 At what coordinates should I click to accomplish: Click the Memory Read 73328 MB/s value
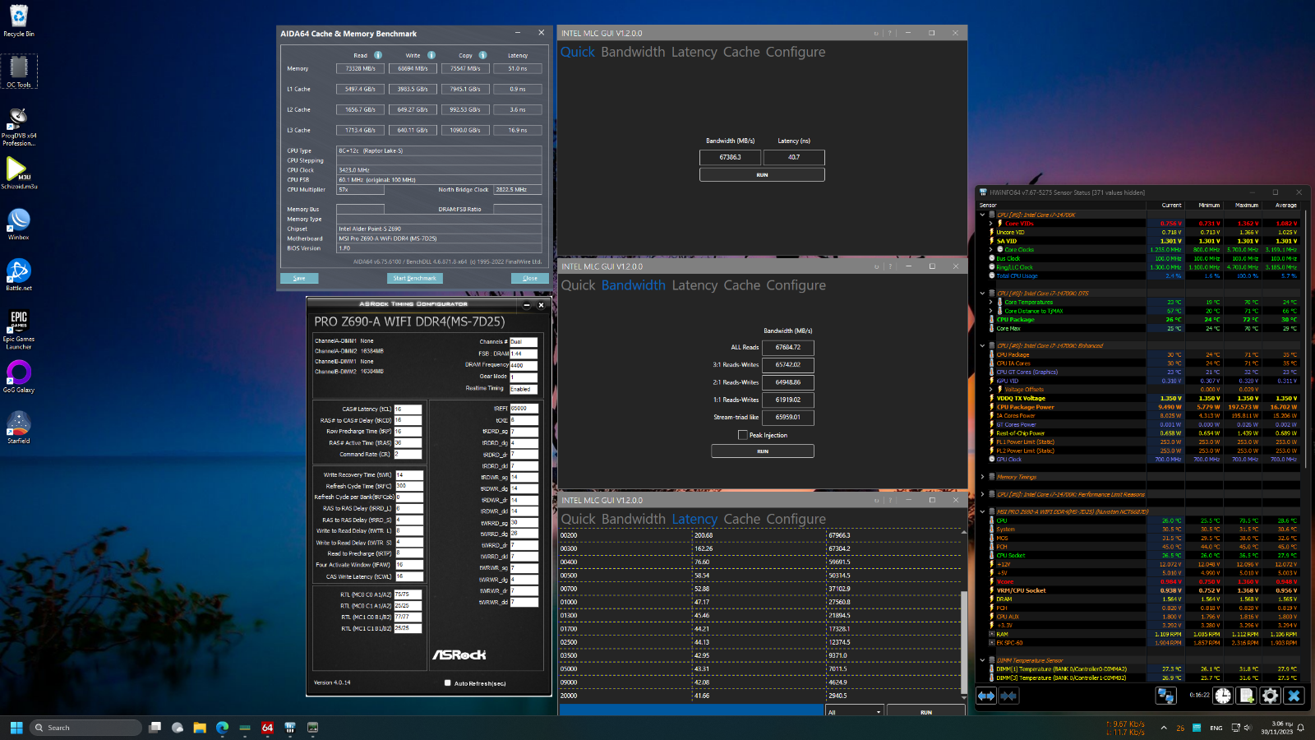click(360, 68)
